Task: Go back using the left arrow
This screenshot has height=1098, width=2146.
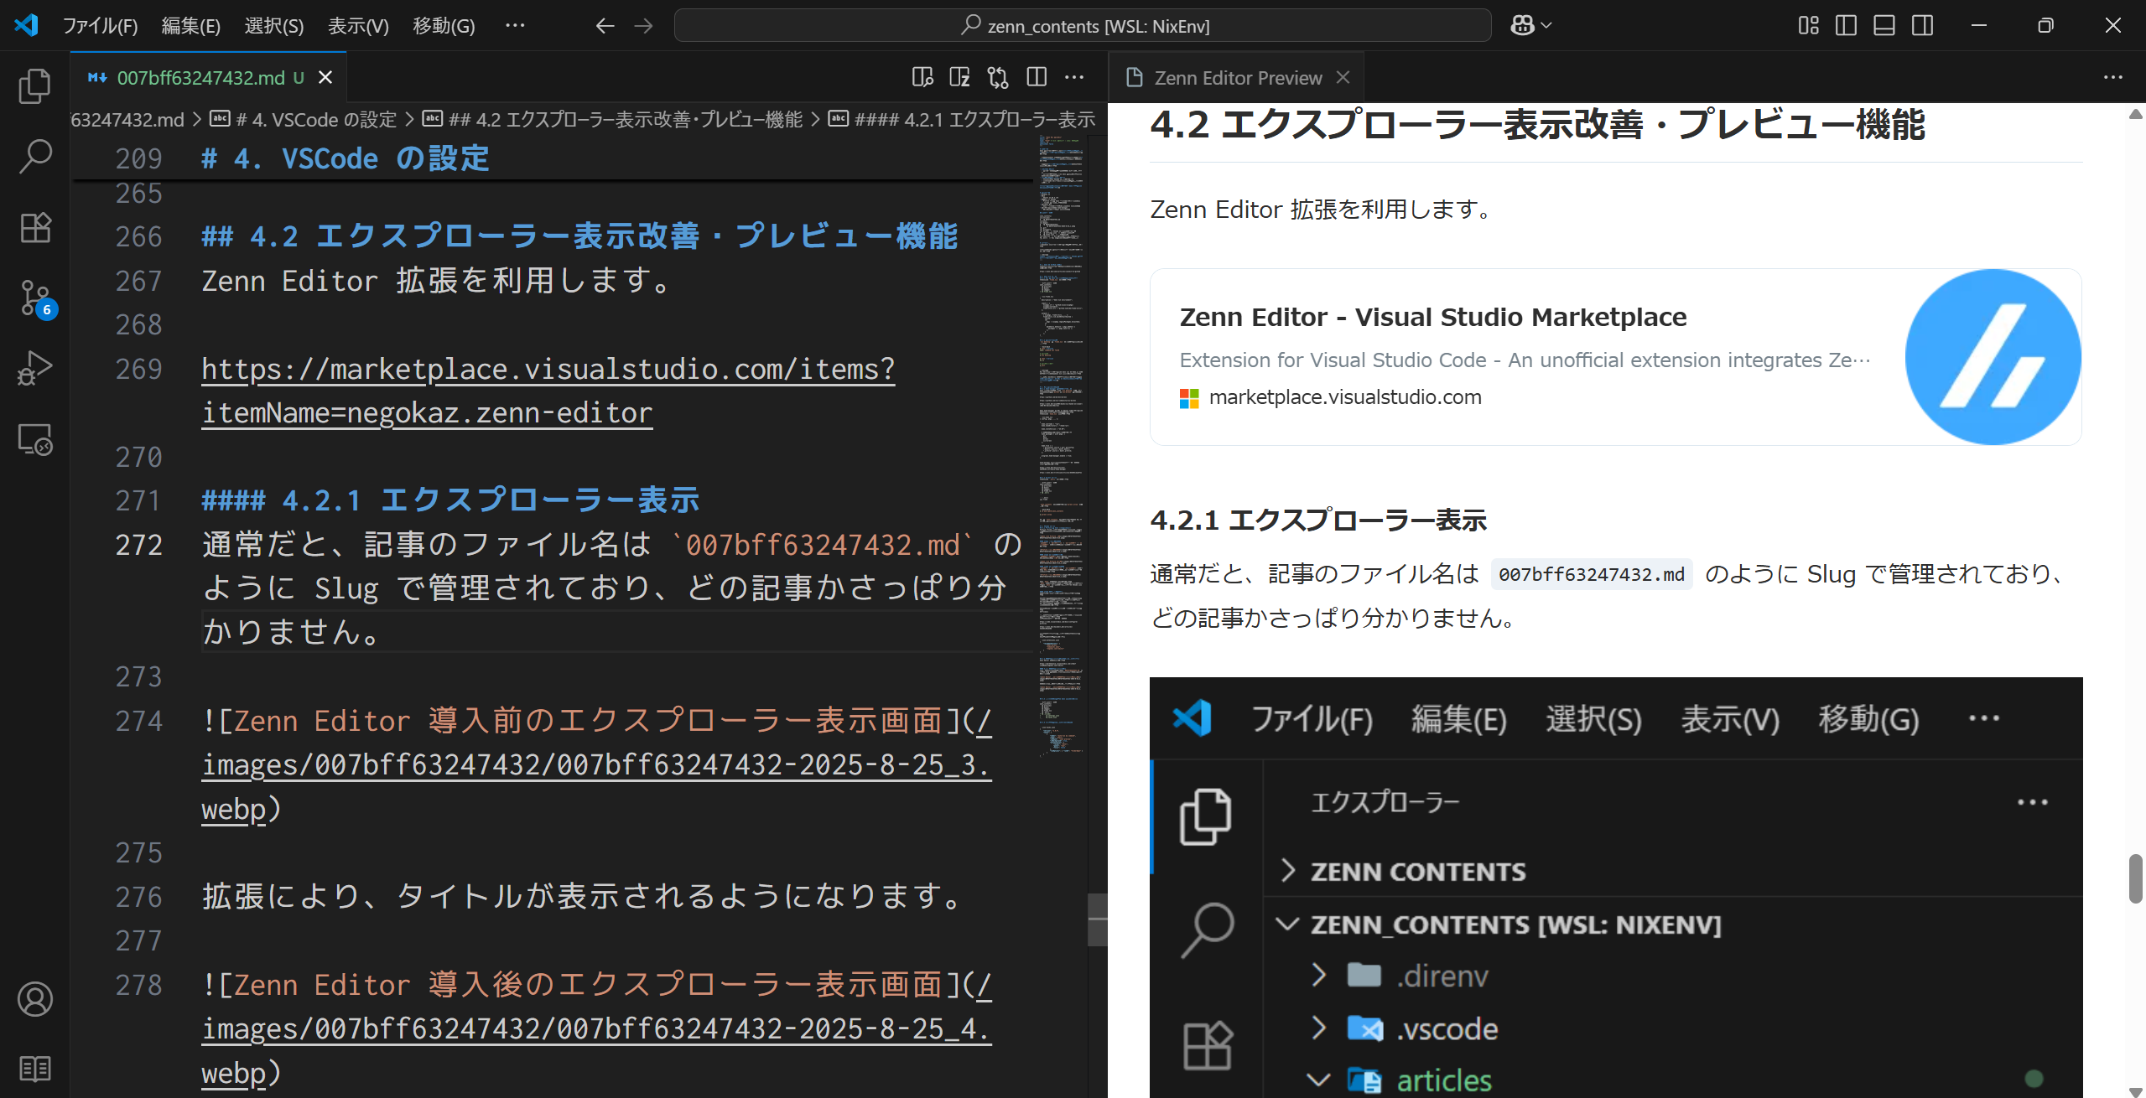Action: [605, 26]
